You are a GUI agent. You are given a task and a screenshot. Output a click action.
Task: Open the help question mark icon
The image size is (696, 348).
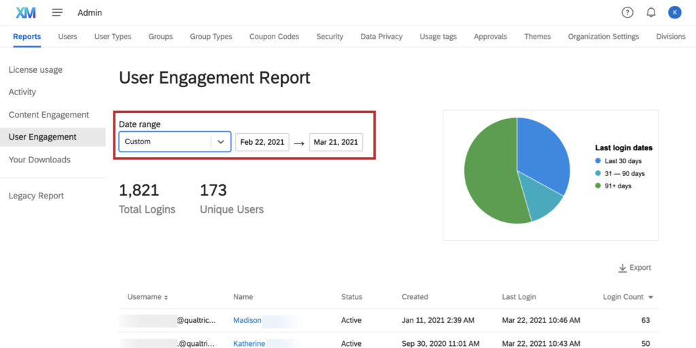627,12
